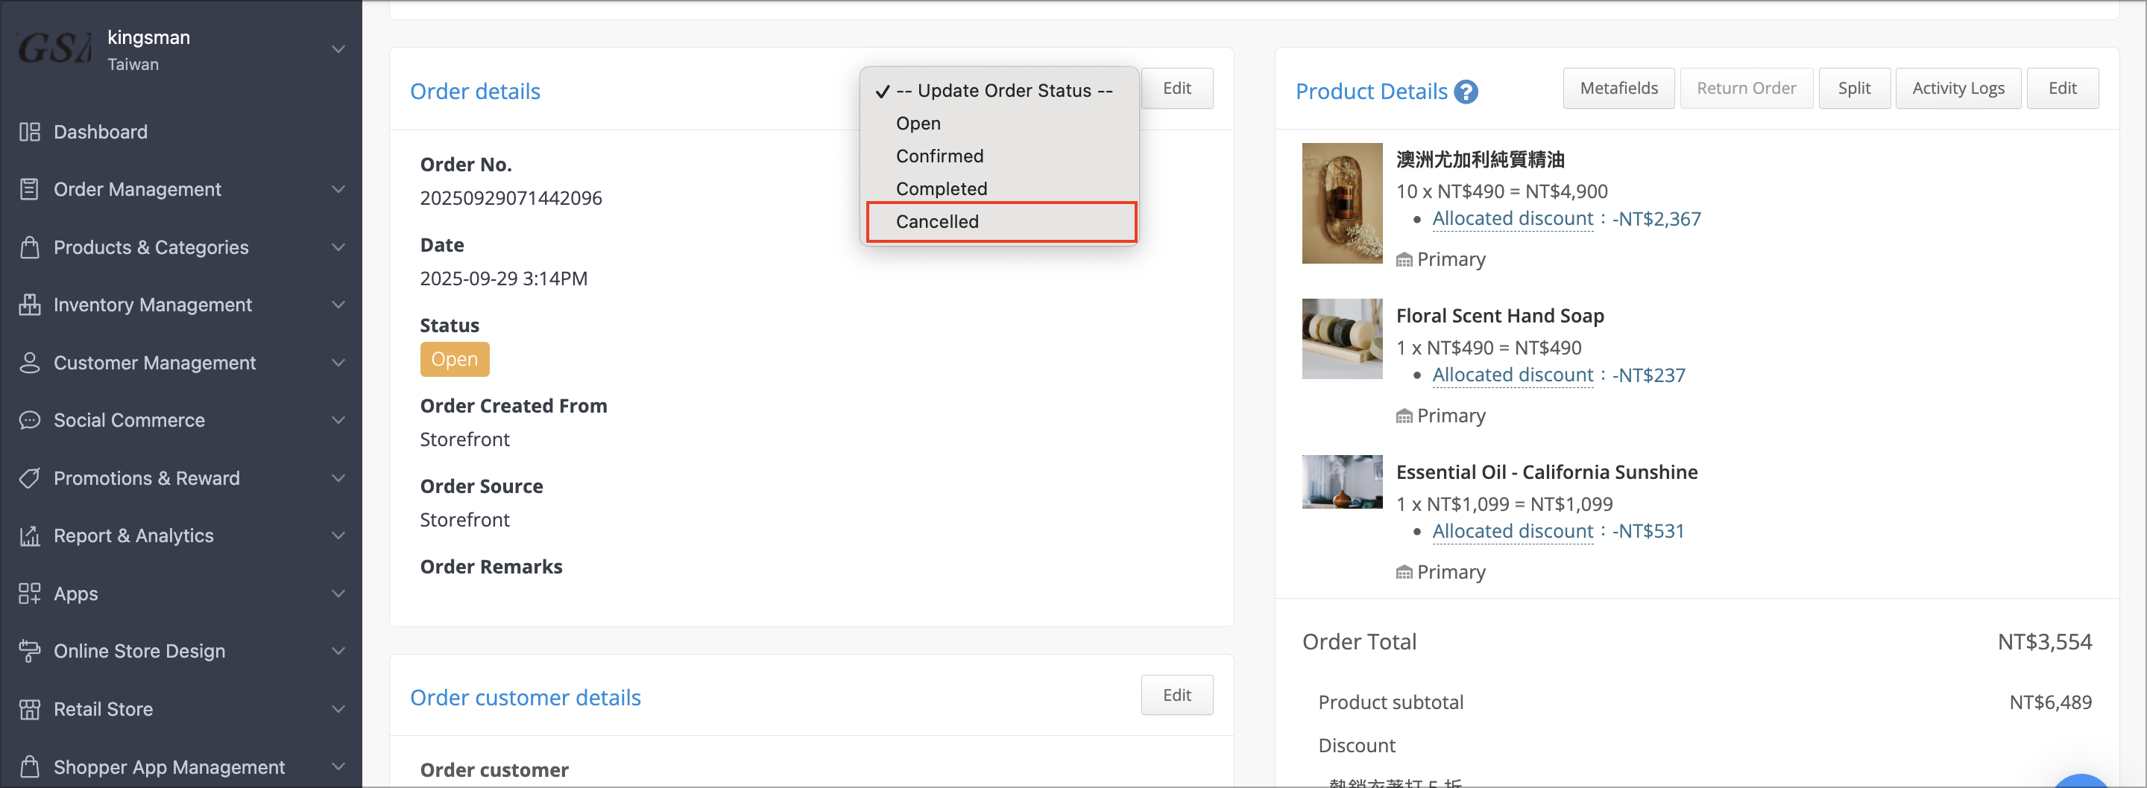This screenshot has width=2147, height=788.
Task: Click the Floral Scent Hand Soap thumbnail
Action: coord(1342,339)
